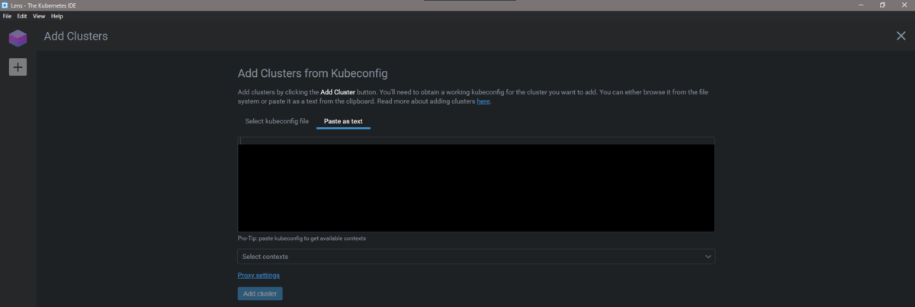915x307 pixels.
Task: Restore down the Lens window
Action: [882, 5]
